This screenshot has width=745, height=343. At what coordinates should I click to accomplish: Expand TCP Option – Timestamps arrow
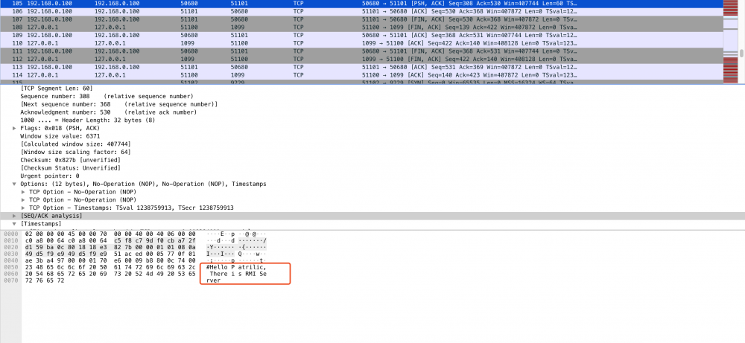click(x=23, y=208)
